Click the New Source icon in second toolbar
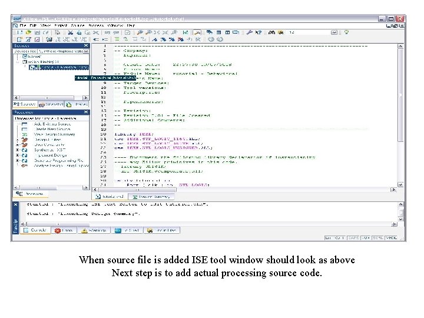424x318 pixels. [x=20, y=39]
